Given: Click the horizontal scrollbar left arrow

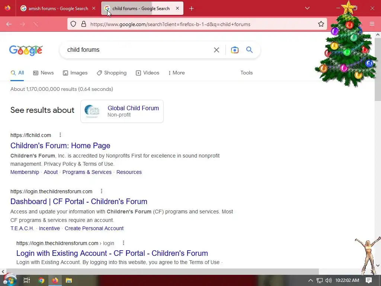Looking at the screenshot, I should [3, 271].
